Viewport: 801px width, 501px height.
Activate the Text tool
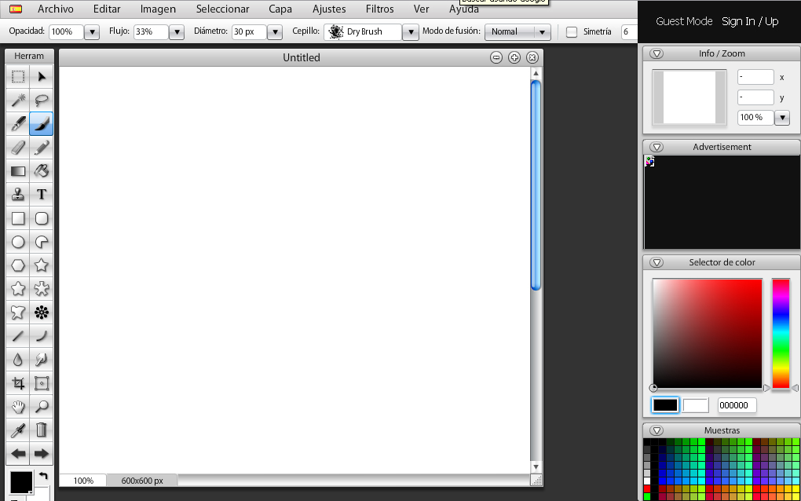[41, 194]
